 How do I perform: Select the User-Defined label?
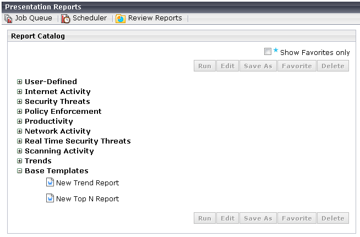51,82
